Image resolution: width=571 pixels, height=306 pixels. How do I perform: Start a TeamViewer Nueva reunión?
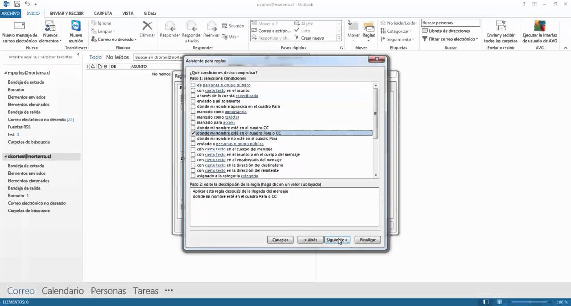[76, 26]
